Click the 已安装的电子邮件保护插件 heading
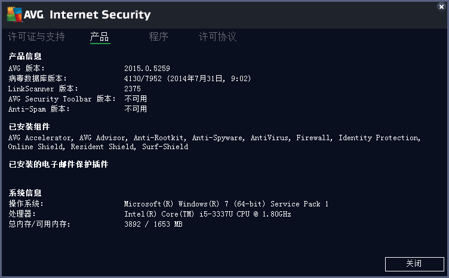449x278 pixels. pos(59,164)
